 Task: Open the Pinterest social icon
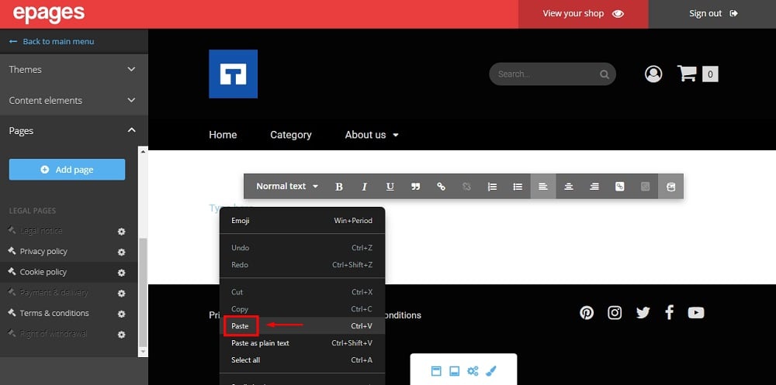(587, 313)
